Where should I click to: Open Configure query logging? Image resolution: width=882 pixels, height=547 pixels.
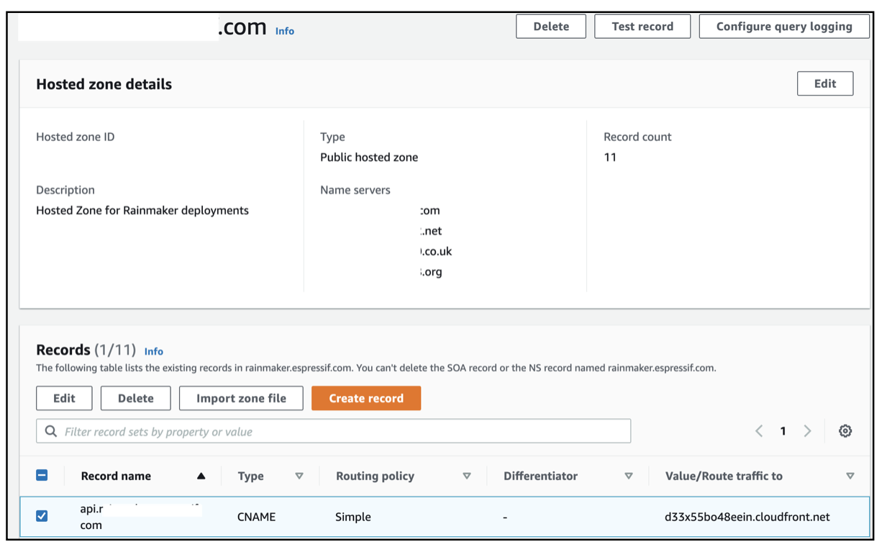(784, 27)
